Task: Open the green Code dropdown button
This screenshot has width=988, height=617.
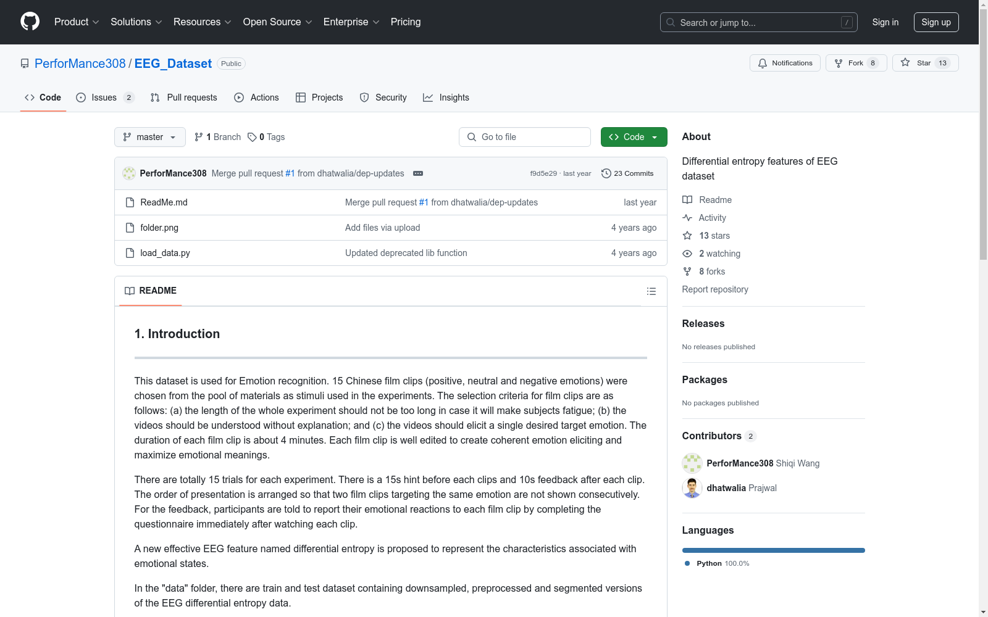Action: point(634,137)
